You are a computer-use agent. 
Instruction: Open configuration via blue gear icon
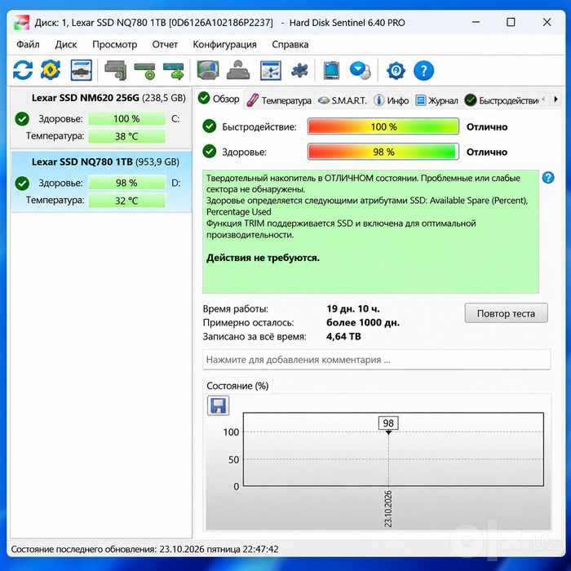click(x=396, y=70)
